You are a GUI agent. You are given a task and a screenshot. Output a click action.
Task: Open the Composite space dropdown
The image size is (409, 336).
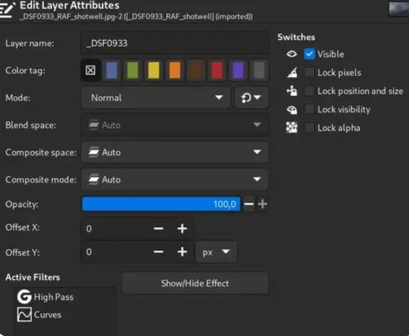pyautogui.click(x=175, y=152)
